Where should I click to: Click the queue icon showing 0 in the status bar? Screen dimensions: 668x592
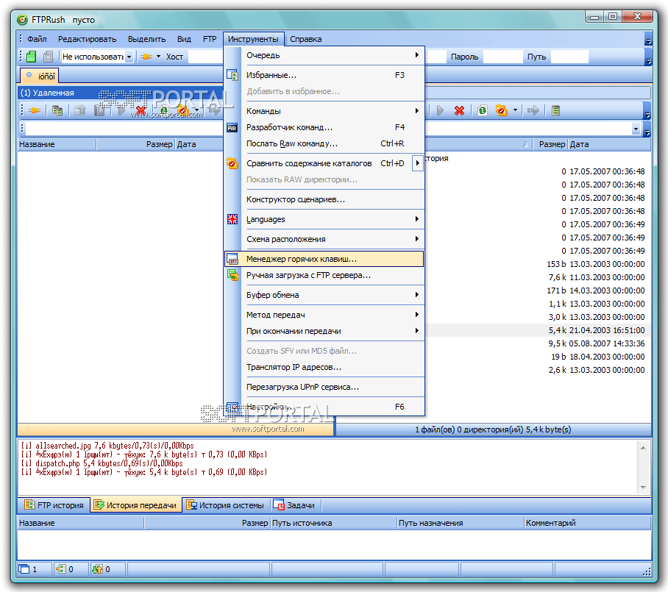61,569
